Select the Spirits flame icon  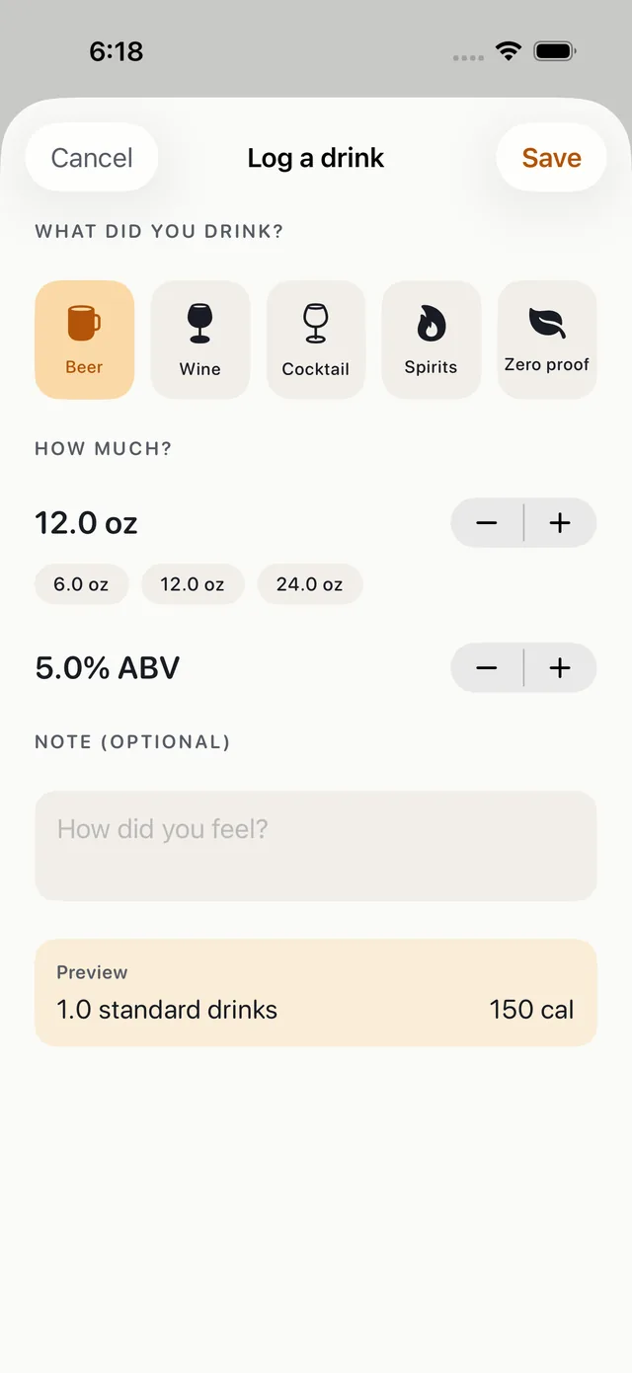431,323
